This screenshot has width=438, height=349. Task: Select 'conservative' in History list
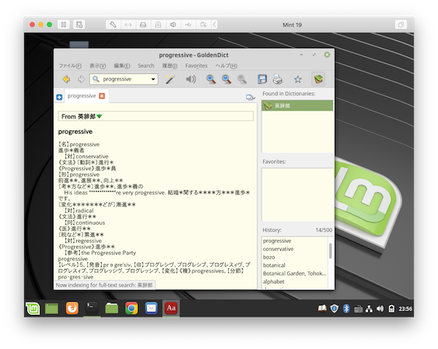280,249
